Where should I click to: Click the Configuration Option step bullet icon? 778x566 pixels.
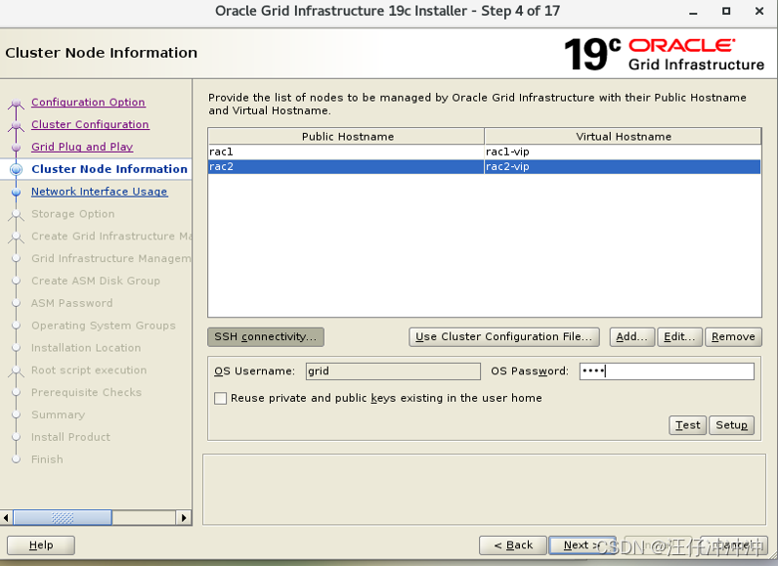click(16, 104)
